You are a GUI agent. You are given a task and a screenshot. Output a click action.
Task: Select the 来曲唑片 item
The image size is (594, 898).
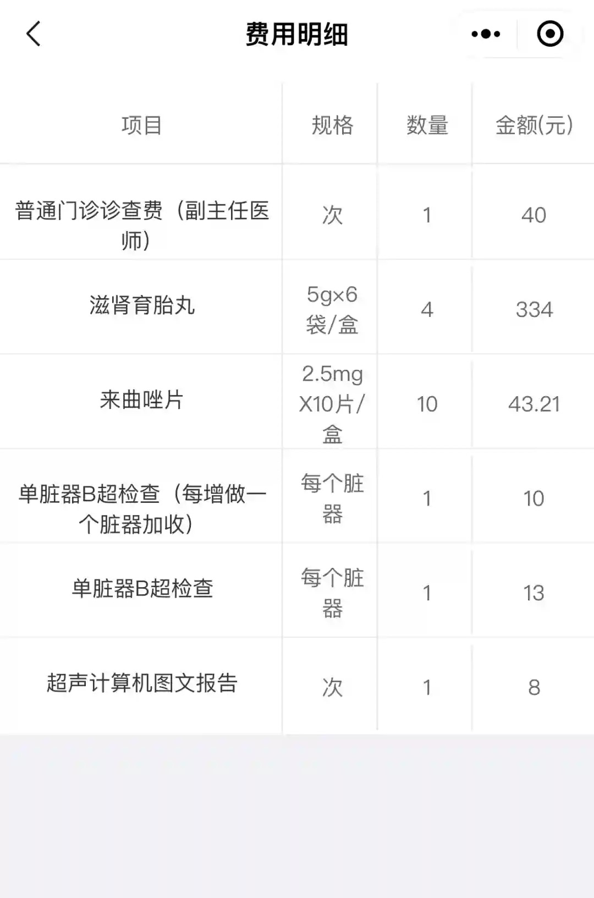pyautogui.click(x=141, y=400)
